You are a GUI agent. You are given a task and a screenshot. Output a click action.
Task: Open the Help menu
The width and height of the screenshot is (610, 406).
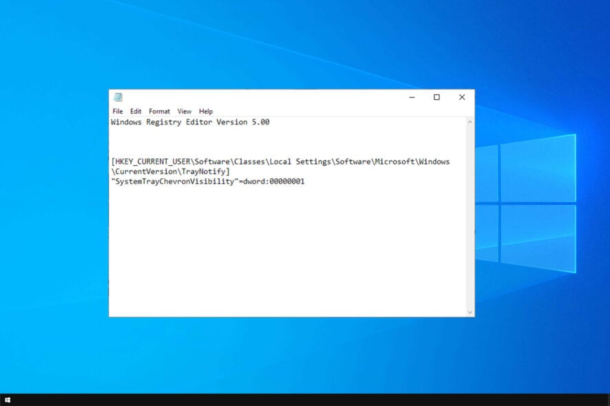click(206, 111)
